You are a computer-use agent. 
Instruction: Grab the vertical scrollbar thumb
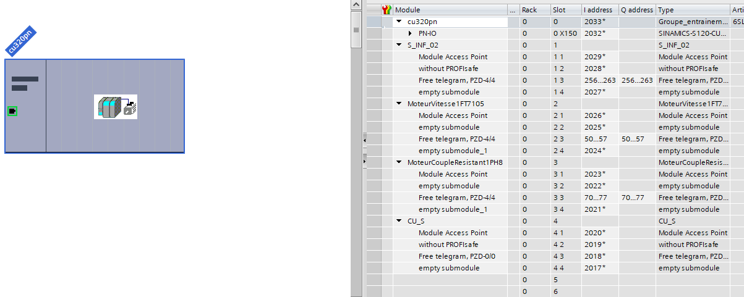[356, 29]
